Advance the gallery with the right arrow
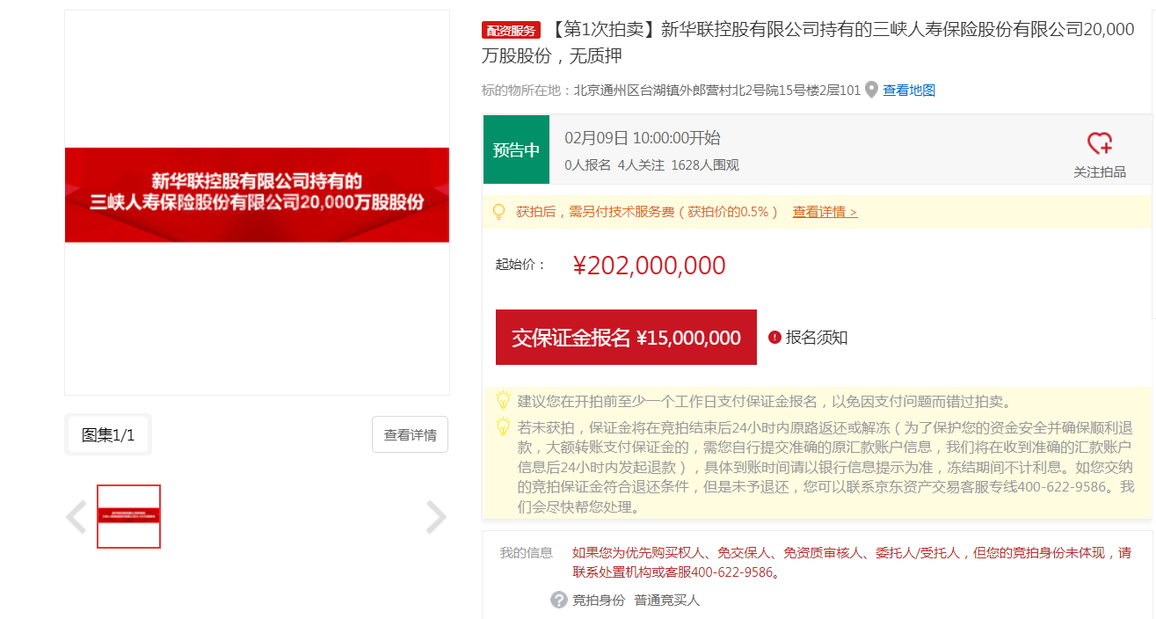 (x=436, y=517)
